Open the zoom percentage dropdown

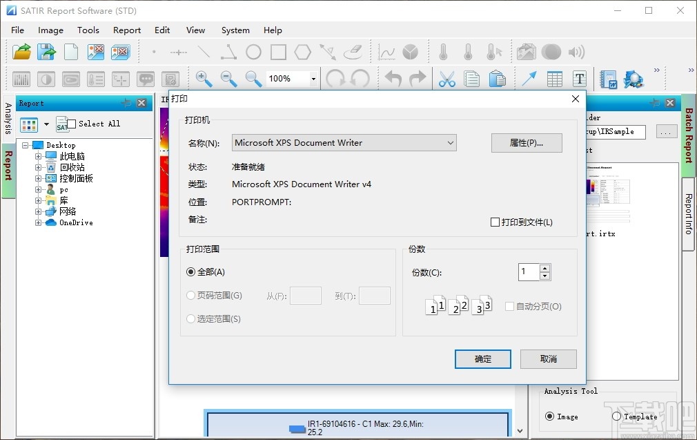pos(313,78)
